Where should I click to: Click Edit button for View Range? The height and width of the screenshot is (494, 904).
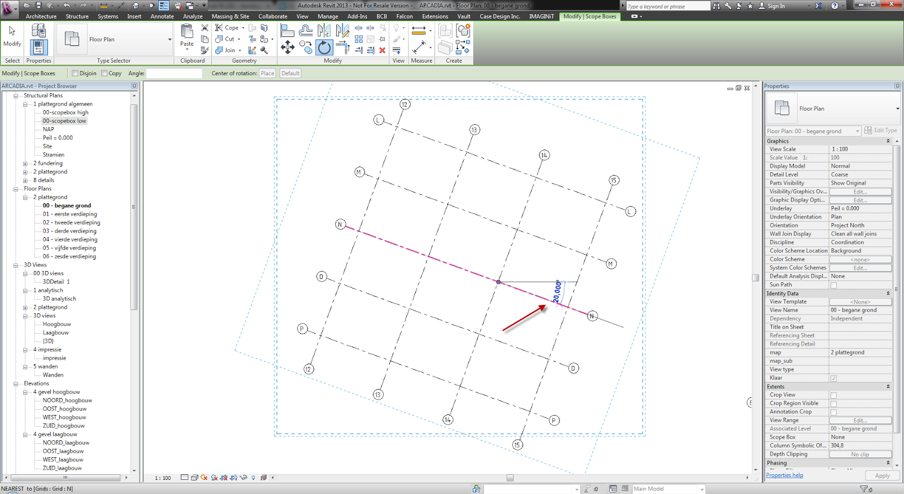860,421
